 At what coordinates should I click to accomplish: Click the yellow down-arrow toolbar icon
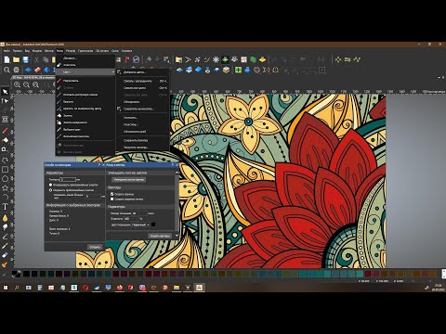click(x=262, y=59)
